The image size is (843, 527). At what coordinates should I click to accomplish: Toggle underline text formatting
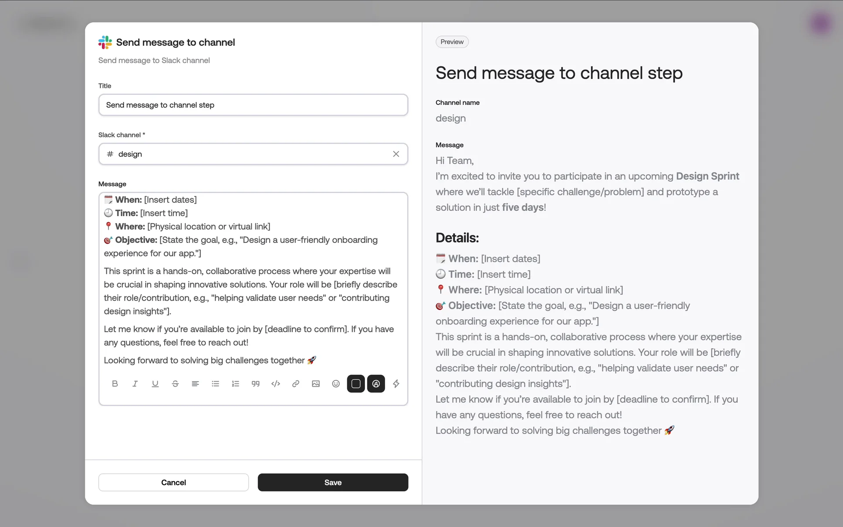155,383
